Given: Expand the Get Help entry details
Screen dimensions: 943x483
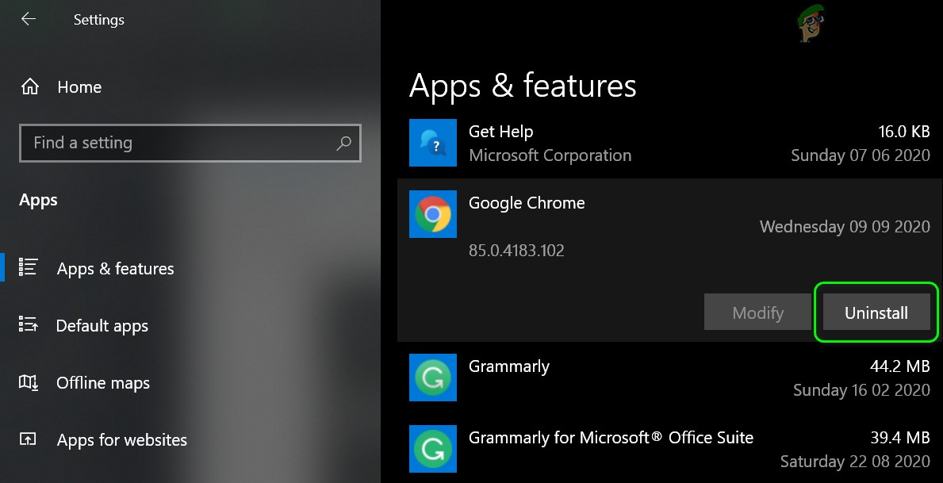Looking at the screenshot, I should [555, 143].
